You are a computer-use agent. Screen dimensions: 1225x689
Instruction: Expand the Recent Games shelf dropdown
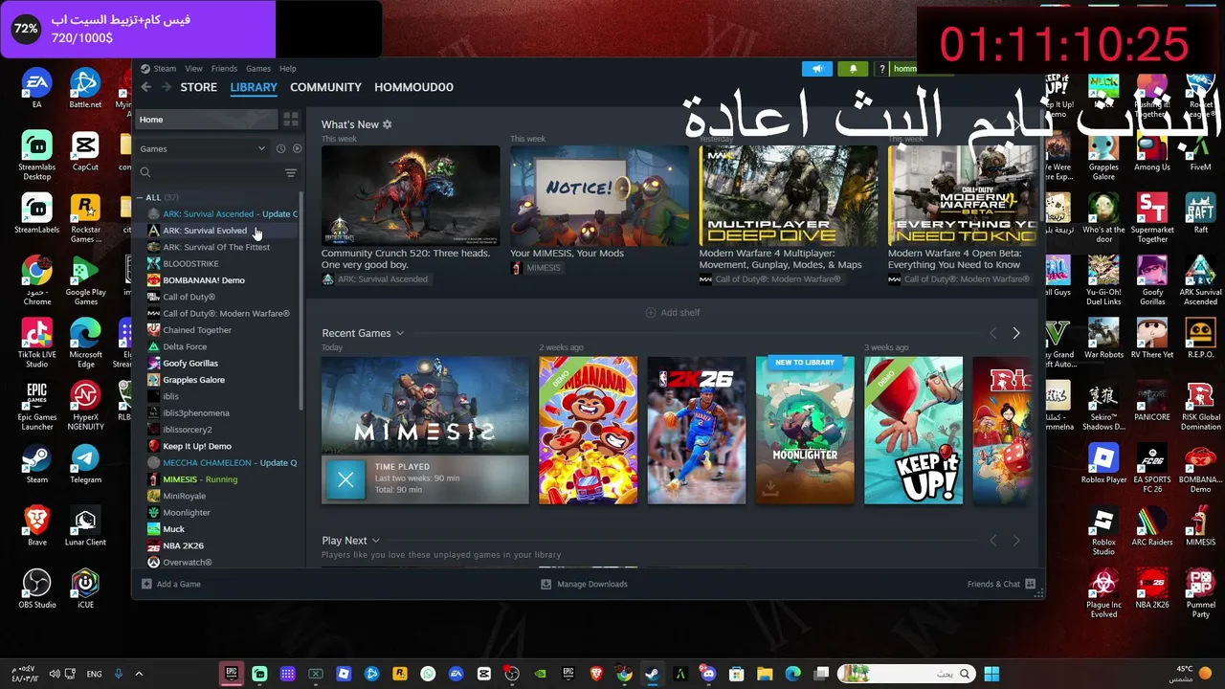[400, 333]
